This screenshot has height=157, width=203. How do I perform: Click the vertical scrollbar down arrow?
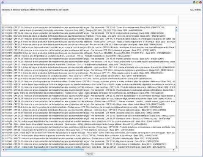177,147
